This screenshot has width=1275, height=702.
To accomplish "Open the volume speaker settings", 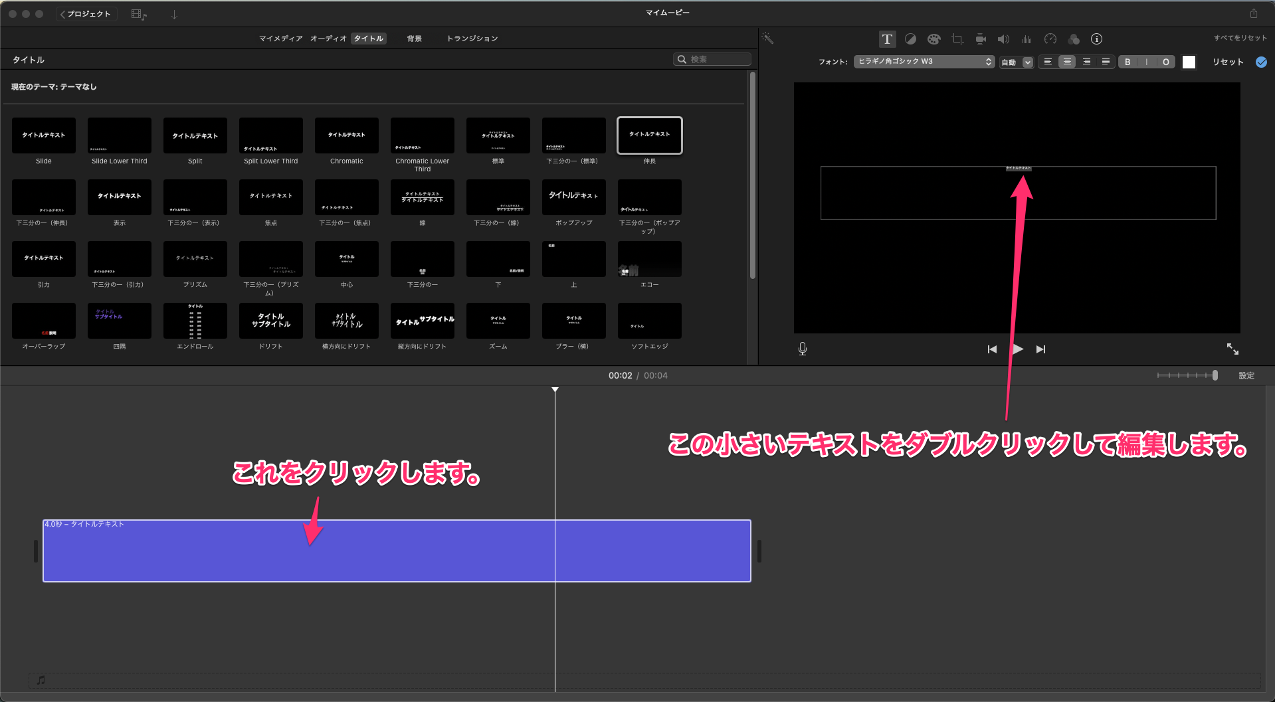I will point(1003,39).
